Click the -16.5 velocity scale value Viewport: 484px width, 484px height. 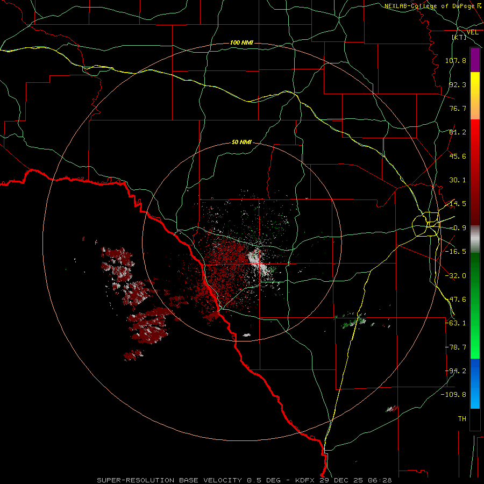point(455,252)
